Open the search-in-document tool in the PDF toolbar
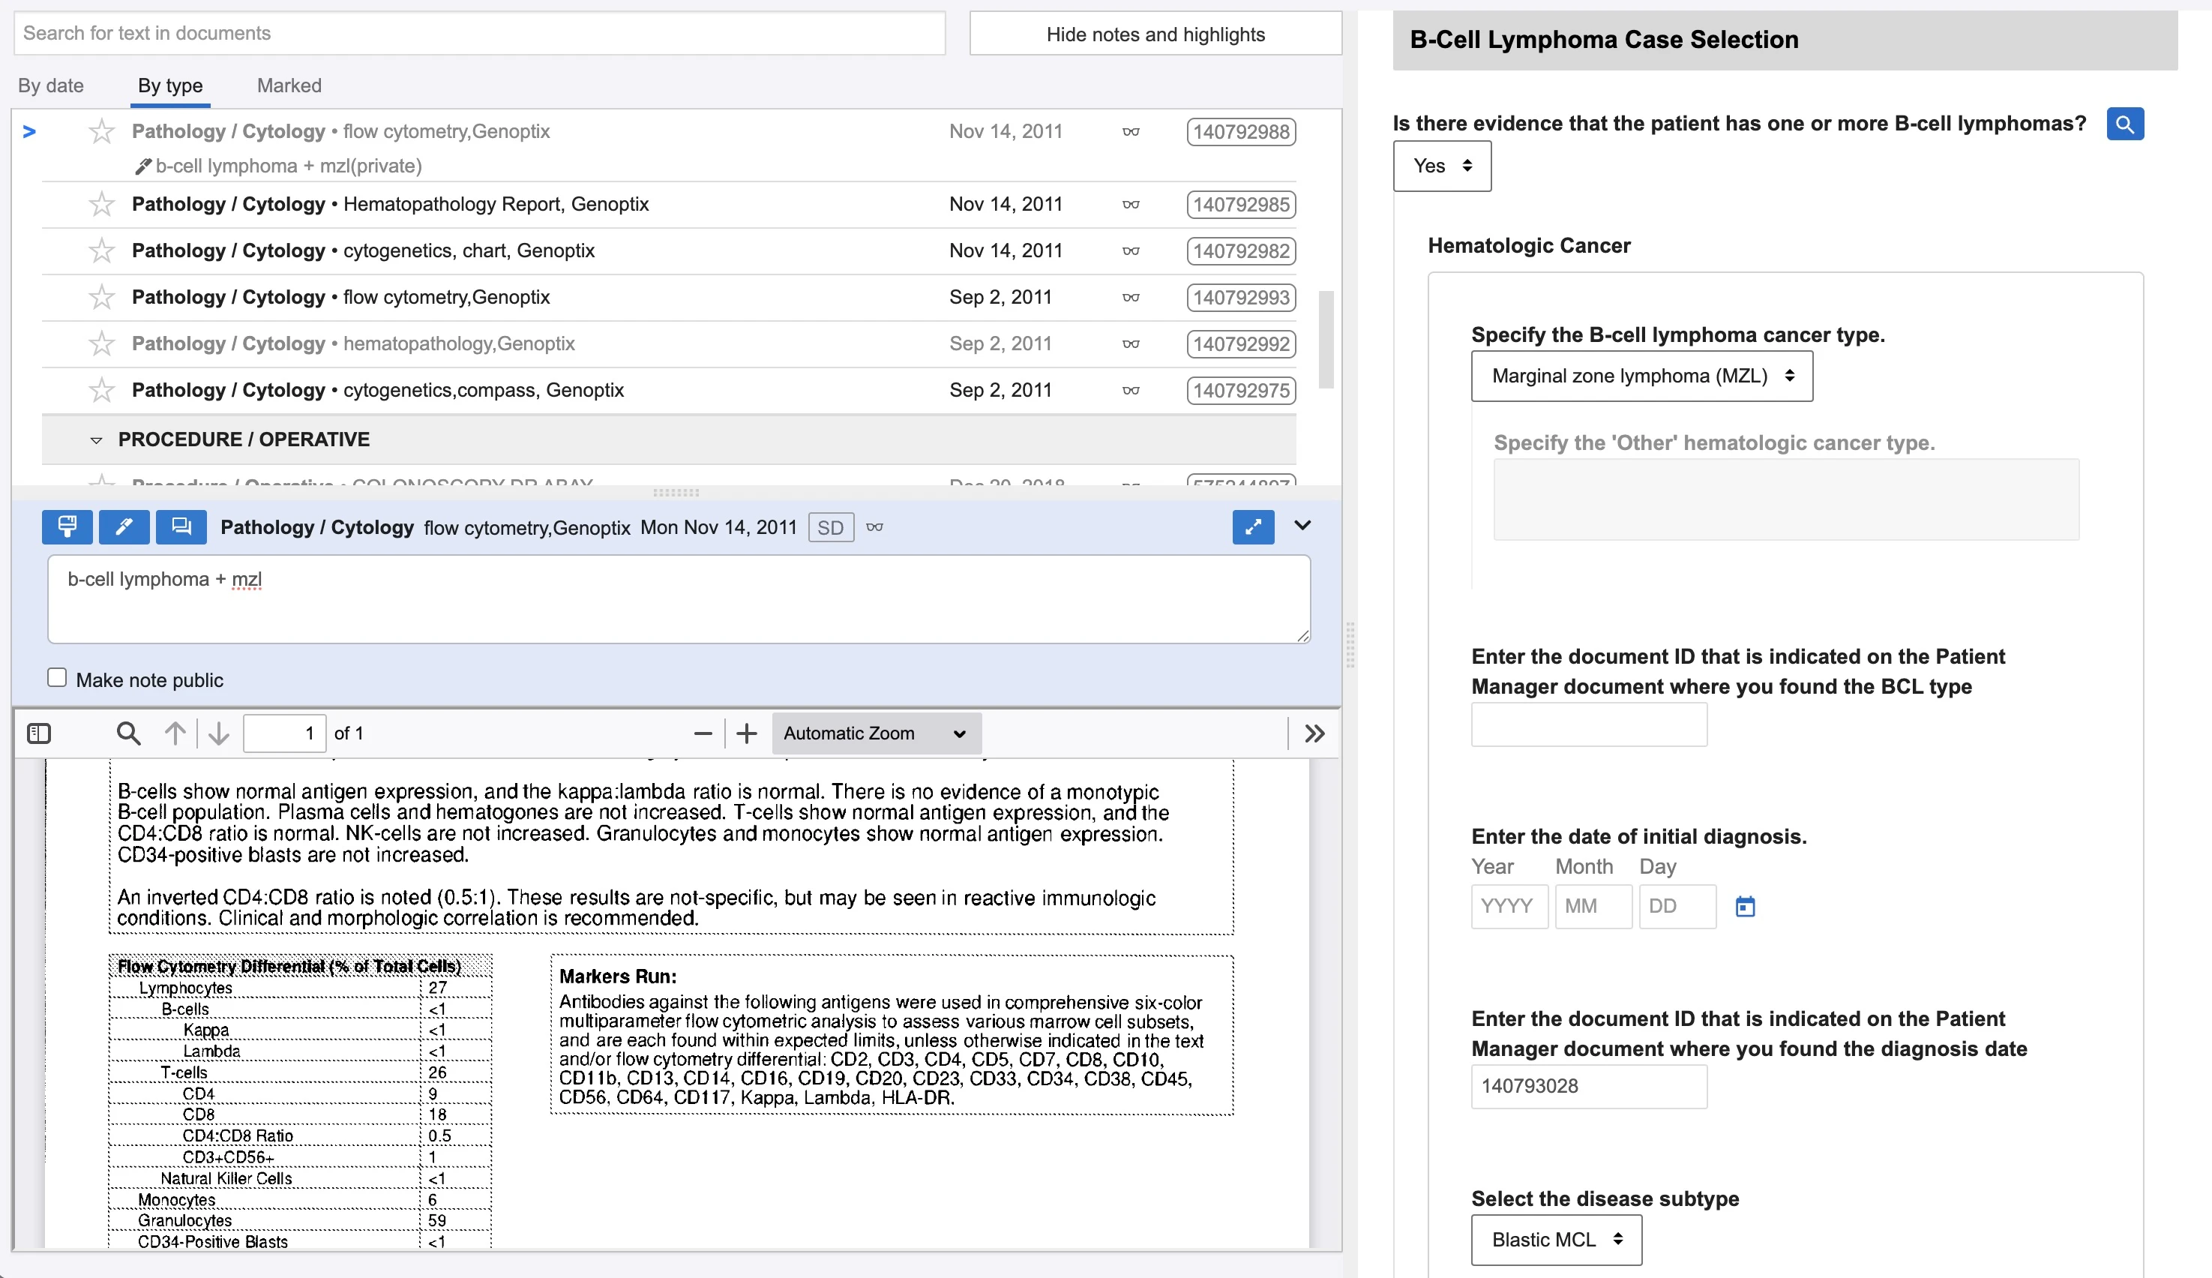Image resolution: width=2212 pixels, height=1278 pixels. [x=128, y=733]
